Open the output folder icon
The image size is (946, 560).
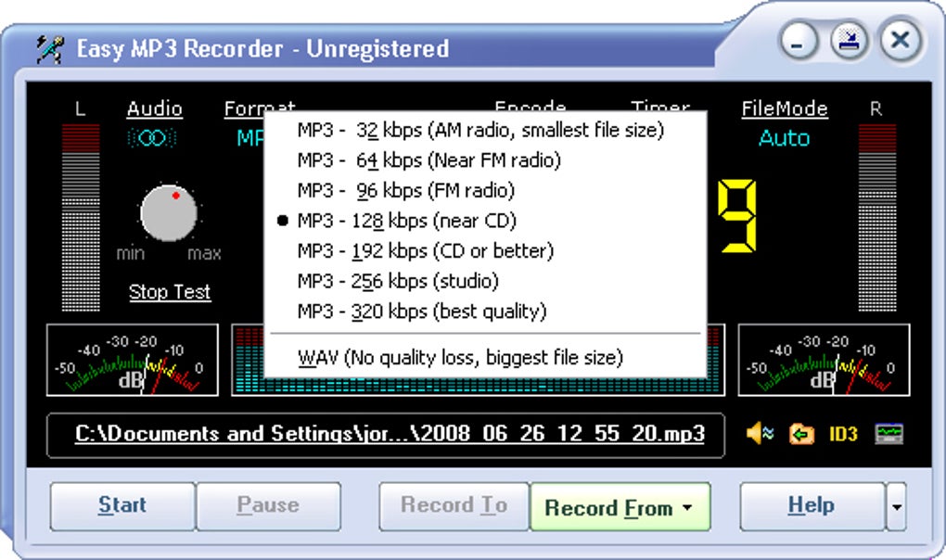click(801, 433)
